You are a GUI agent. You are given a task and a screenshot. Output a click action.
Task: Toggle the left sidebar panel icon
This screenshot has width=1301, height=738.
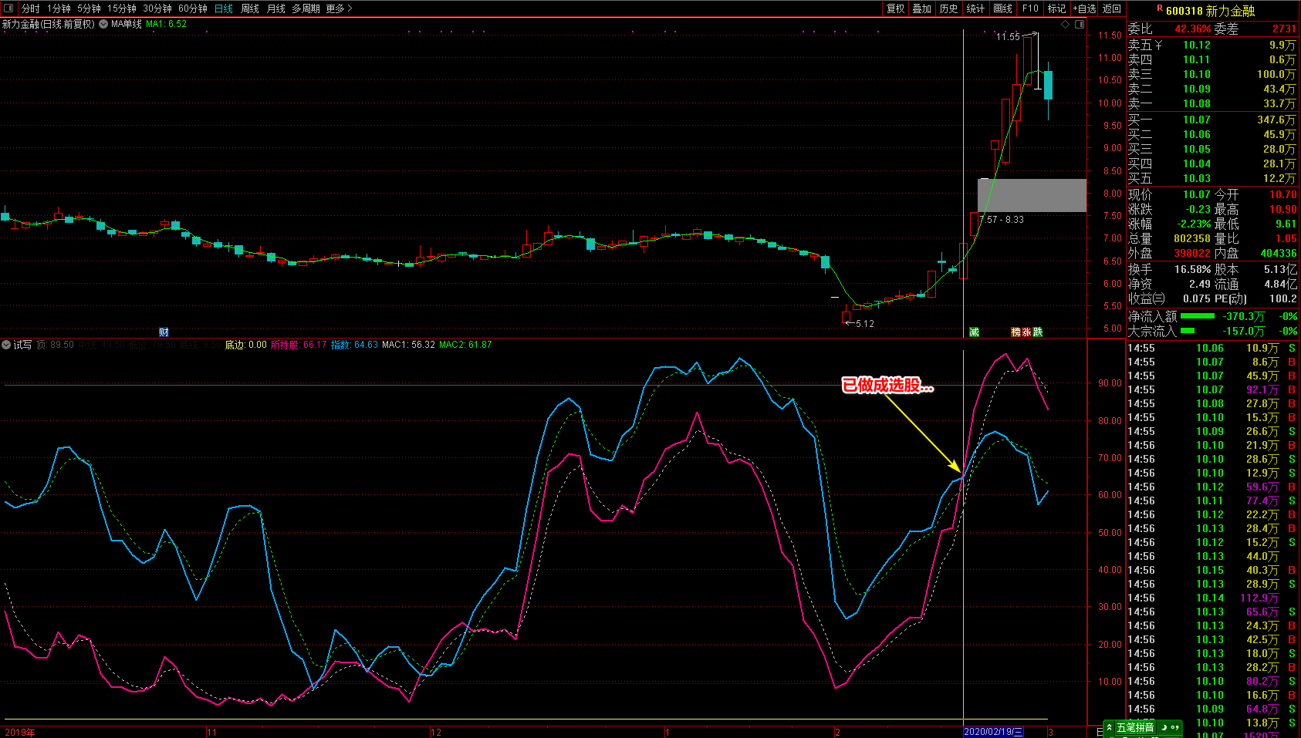point(8,8)
